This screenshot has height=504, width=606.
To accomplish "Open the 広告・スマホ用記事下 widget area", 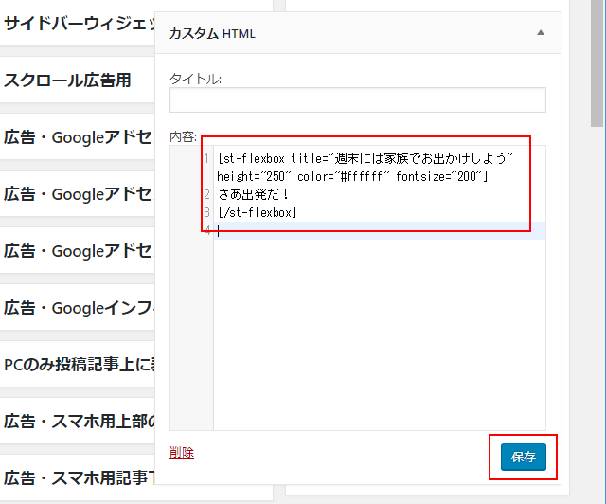I will pos(78,477).
